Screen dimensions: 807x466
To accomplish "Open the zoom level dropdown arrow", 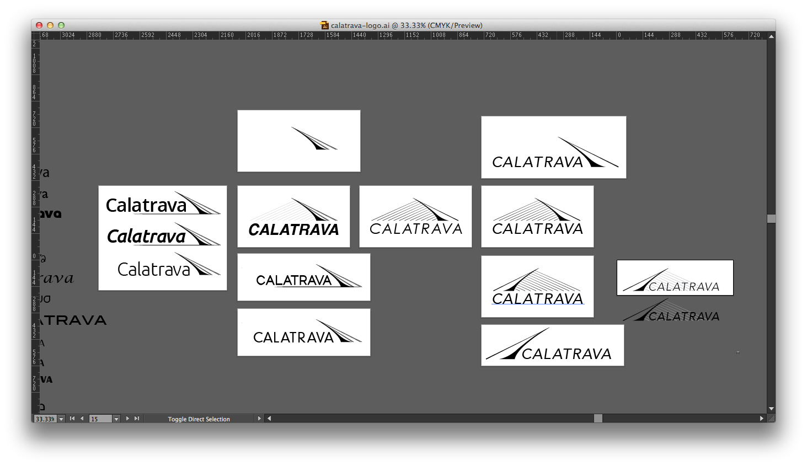I will pos(61,419).
